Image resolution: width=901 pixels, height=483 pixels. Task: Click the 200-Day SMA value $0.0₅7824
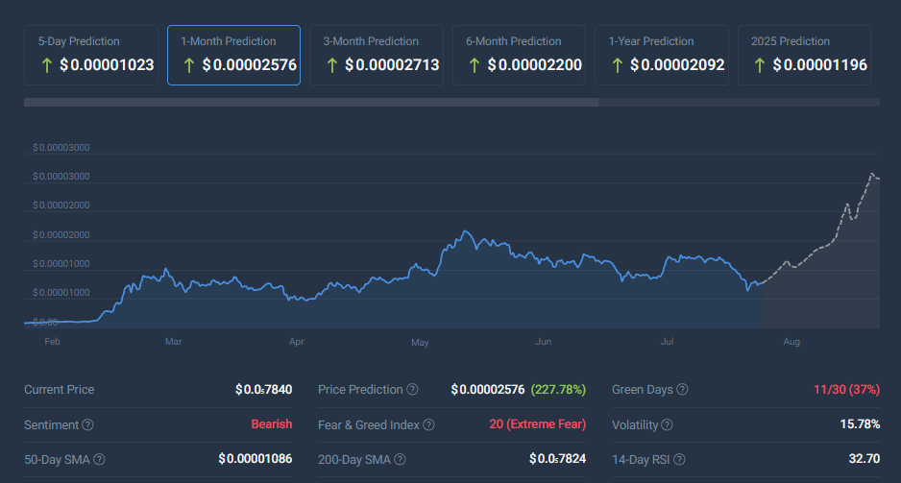557,459
